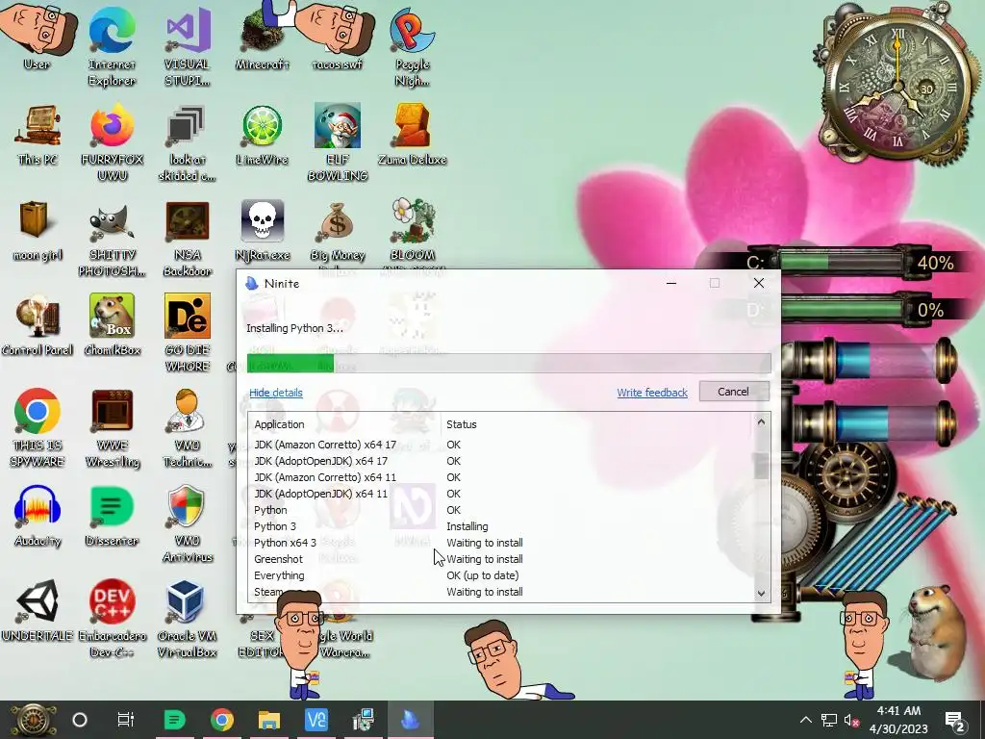Select the VISUAL STUPI... desktop shortcut
Viewport: 985px width, 739px height.
click(x=188, y=44)
